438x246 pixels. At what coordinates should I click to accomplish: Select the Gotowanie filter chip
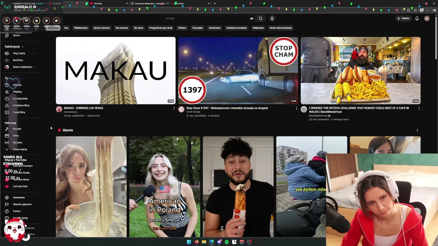[215, 28]
